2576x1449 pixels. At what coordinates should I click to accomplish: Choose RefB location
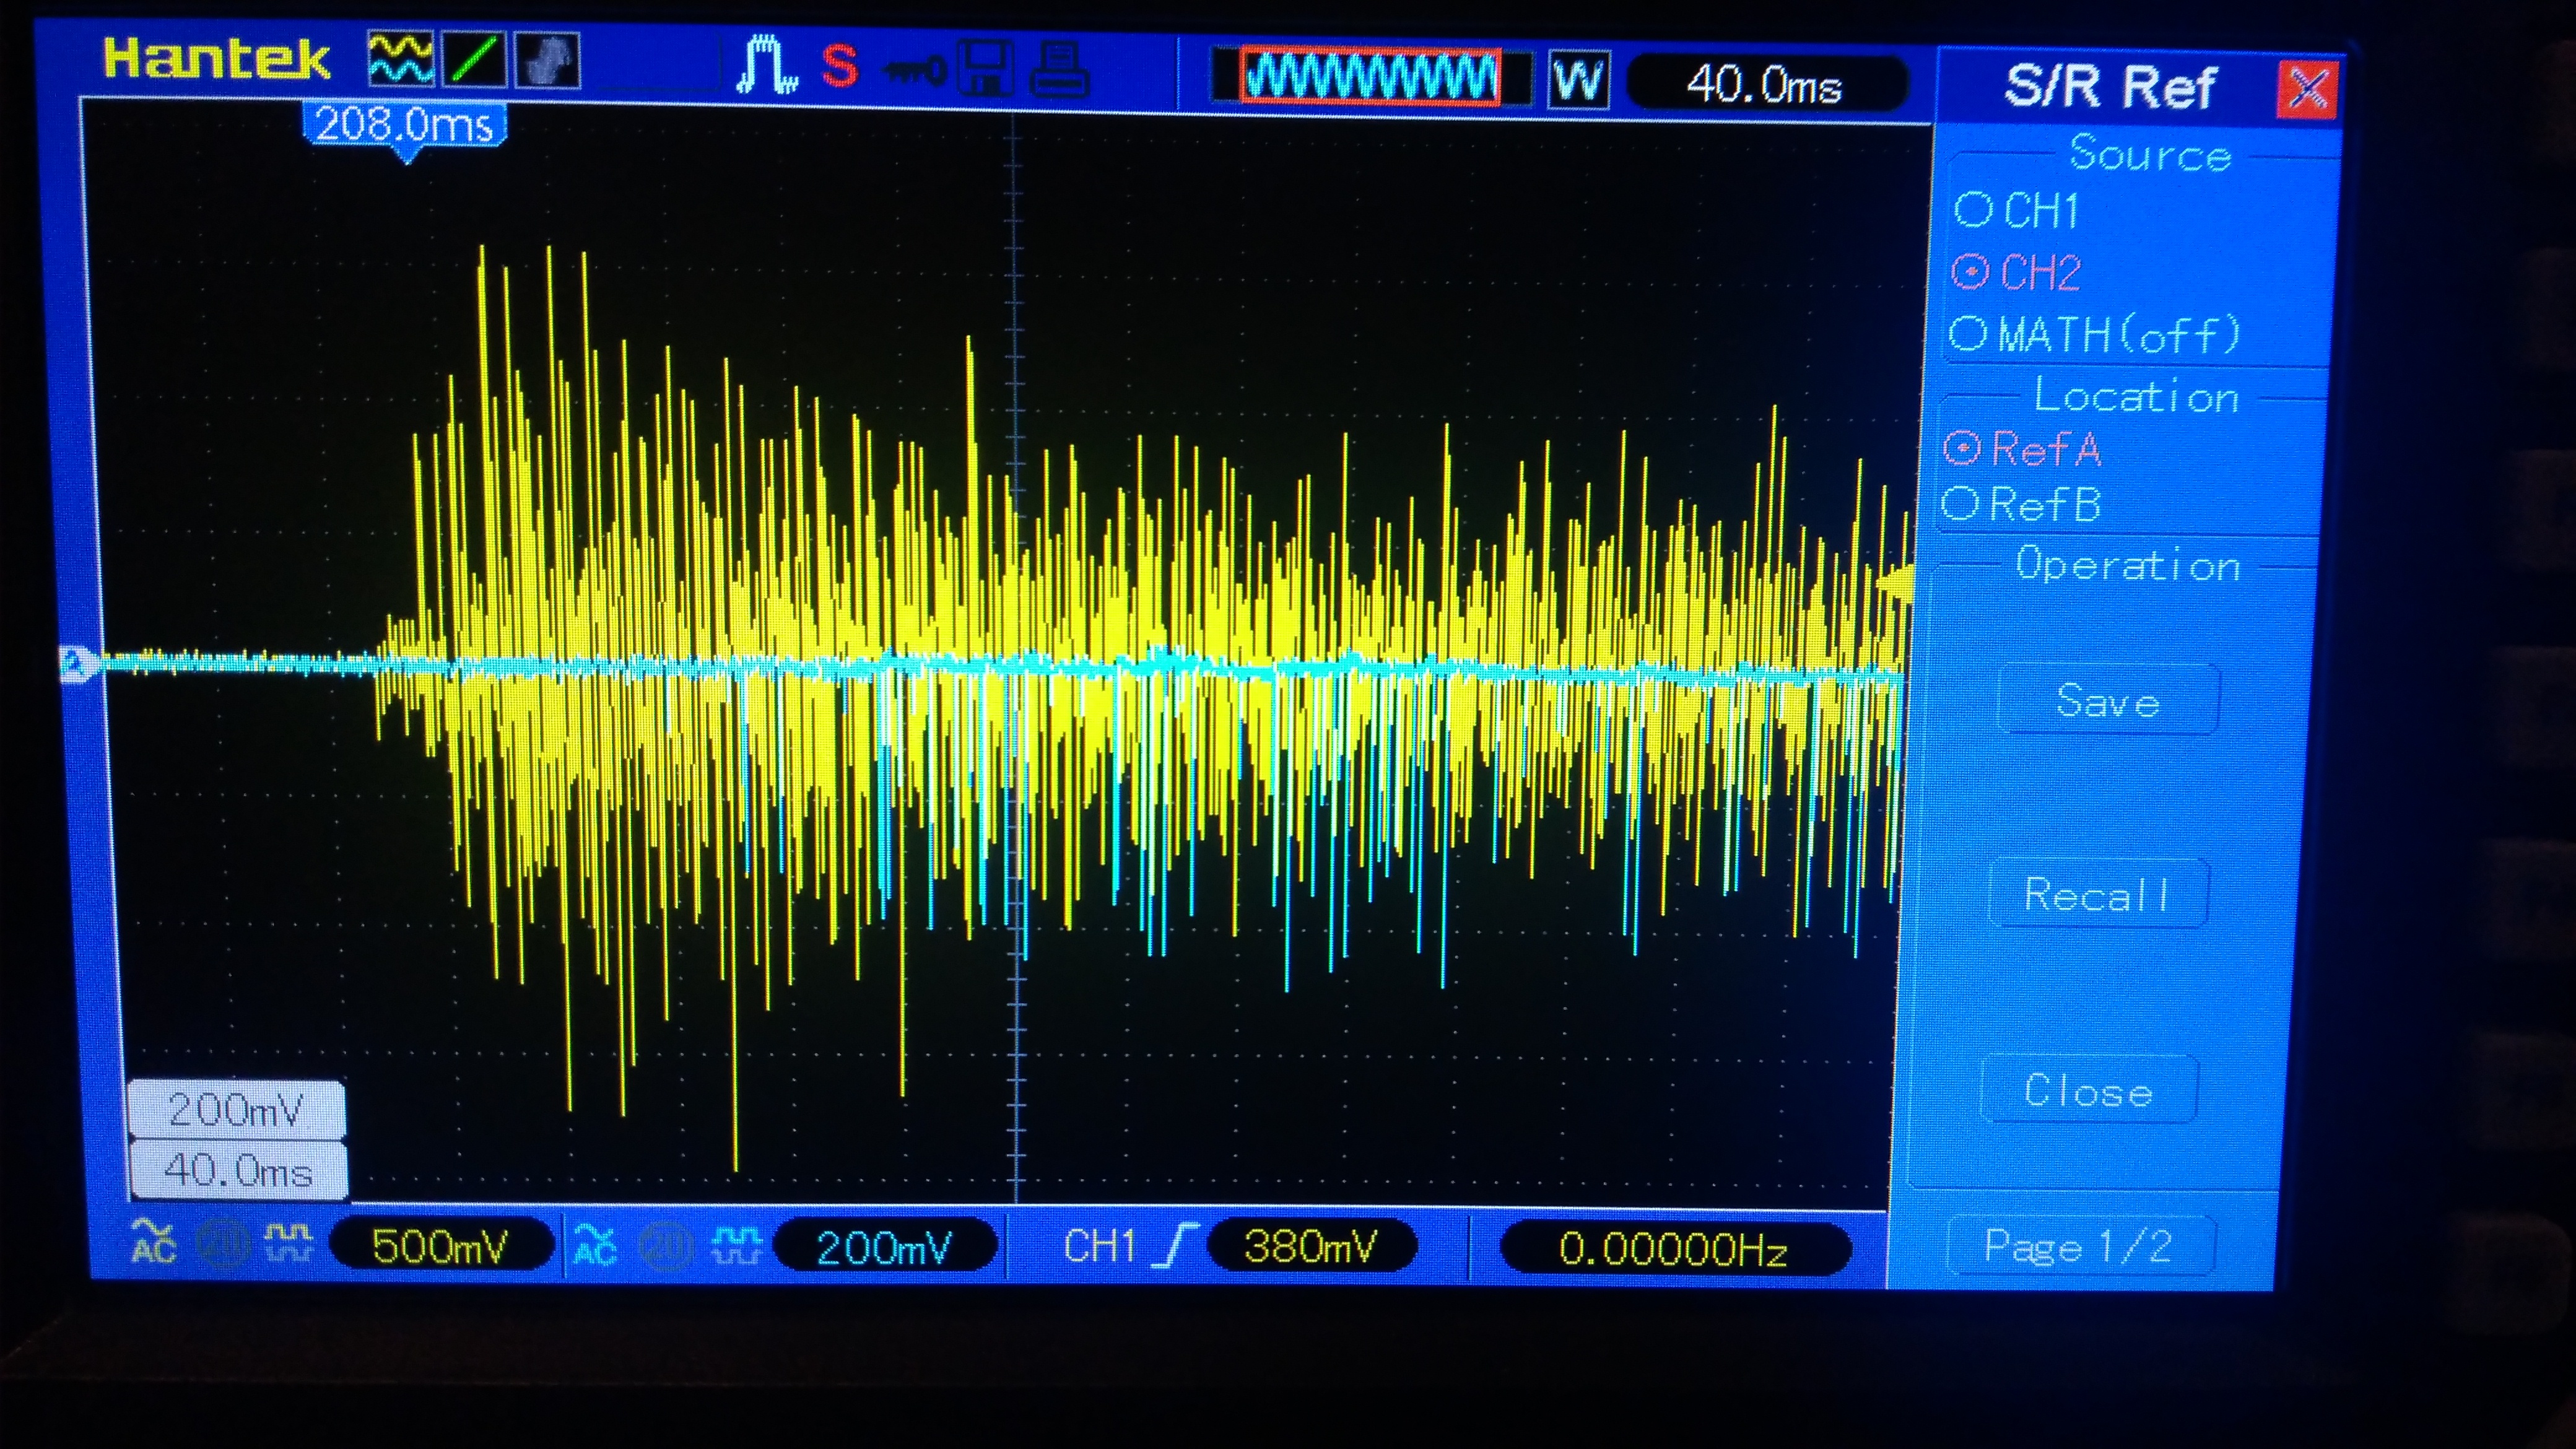click(x=2021, y=505)
